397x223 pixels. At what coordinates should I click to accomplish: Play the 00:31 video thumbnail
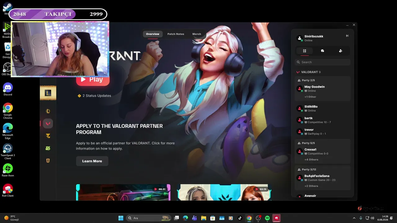123,192
